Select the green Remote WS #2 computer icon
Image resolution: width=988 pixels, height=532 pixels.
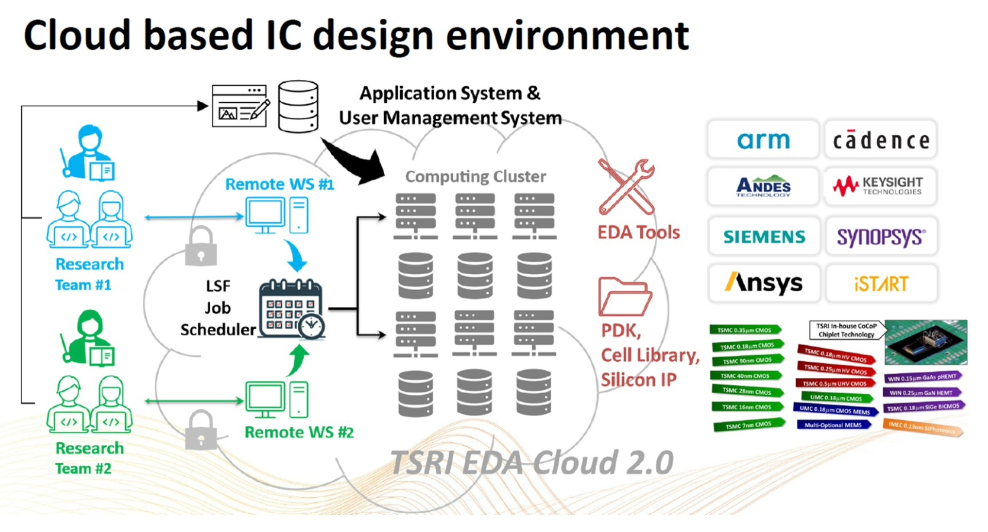point(276,400)
